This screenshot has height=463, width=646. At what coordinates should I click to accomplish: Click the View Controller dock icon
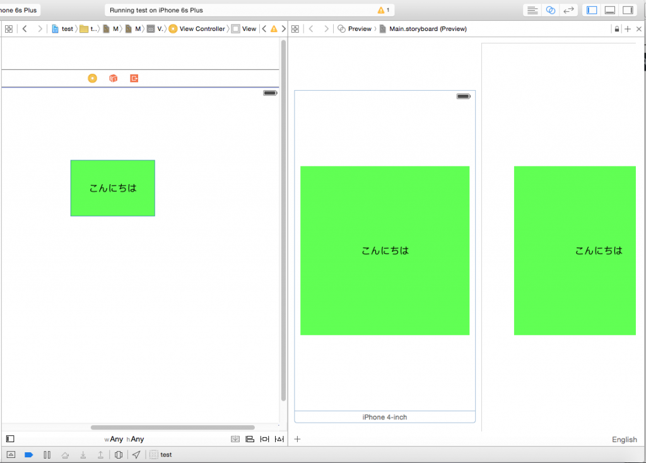click(92, 78)
